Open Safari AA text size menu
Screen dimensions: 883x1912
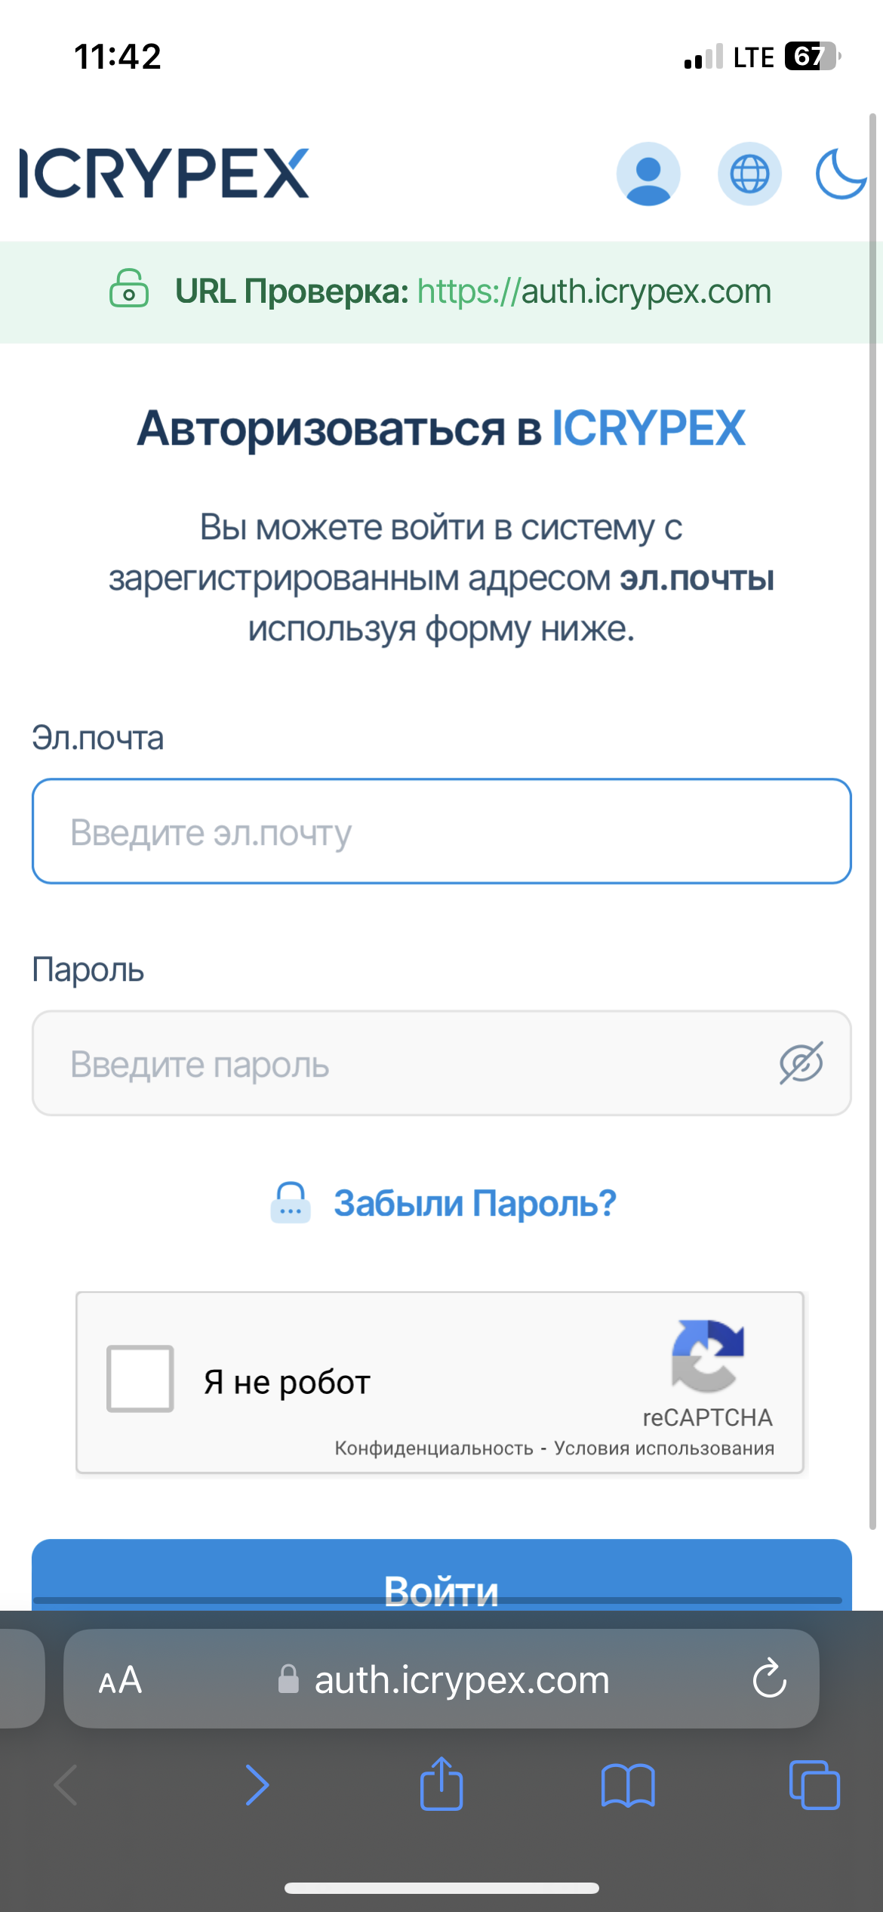click(x=120, y=1680)
